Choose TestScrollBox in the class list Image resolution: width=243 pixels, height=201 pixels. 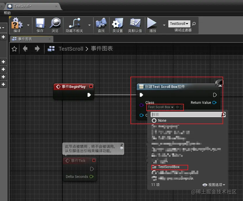click(169, 167)
